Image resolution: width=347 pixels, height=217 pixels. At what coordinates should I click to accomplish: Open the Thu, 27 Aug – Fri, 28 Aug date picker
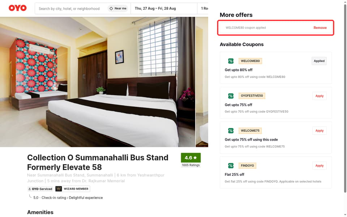click(x=164, y=8)
